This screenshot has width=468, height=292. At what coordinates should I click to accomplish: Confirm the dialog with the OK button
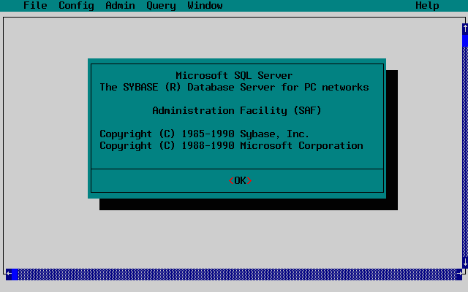pos(240,180)
